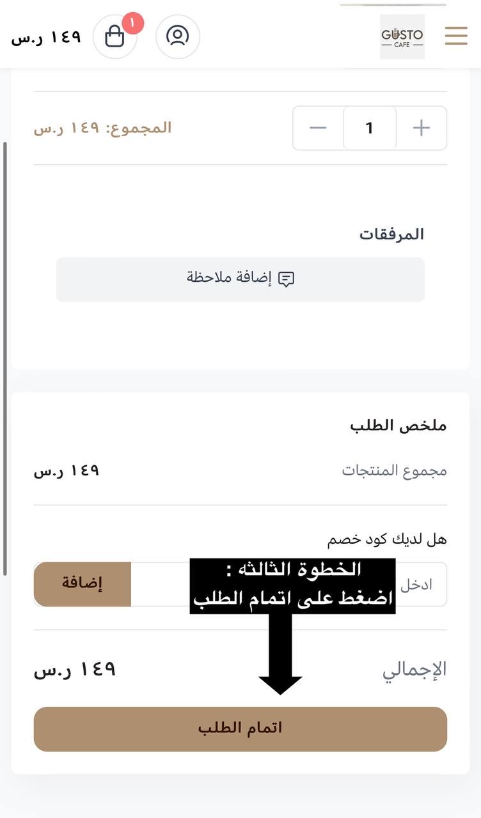
Task: Tap the red cart count badge
Action: (132, 23)
